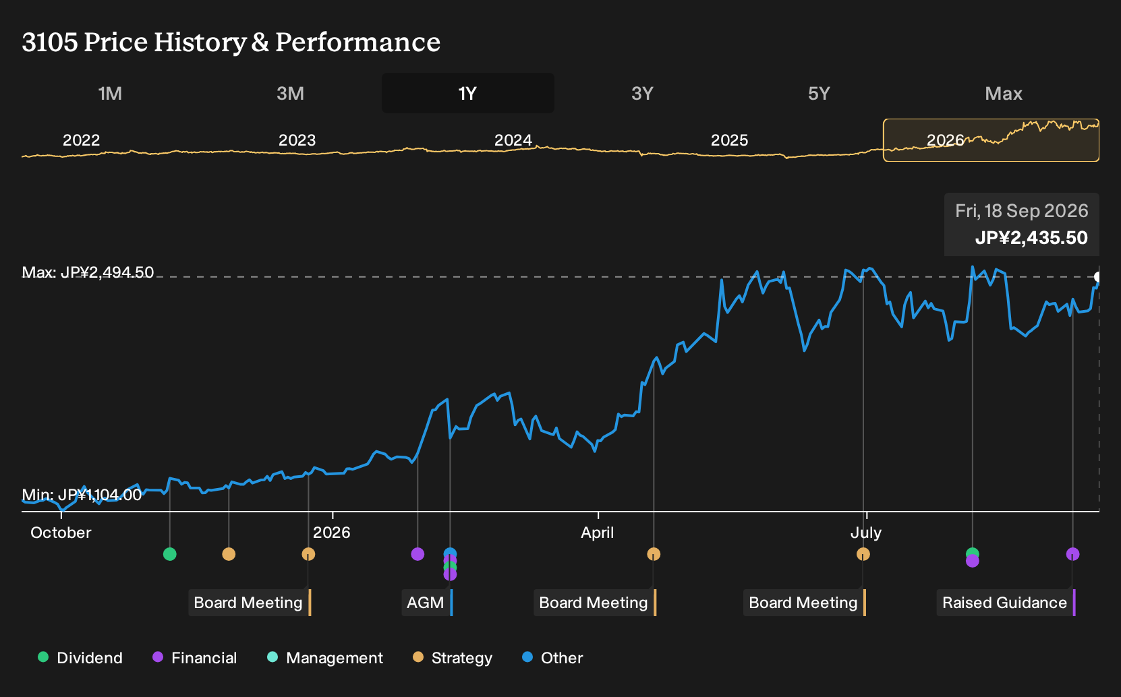Click the highlighted 2026 range selector window

991,140
